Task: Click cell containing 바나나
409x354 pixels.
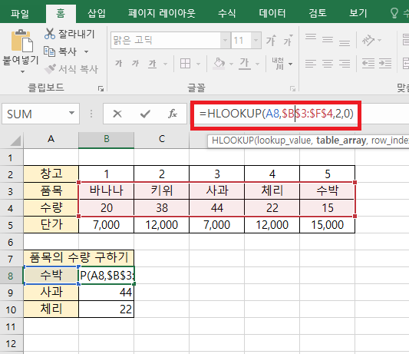Action: 107,190
